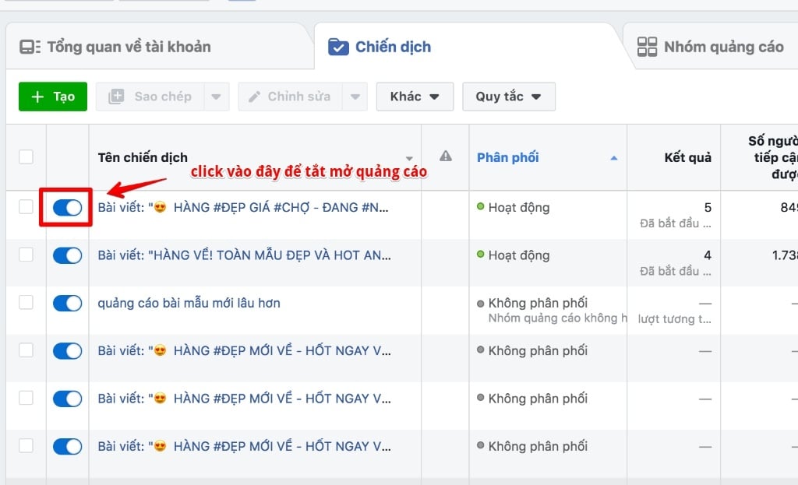This screenshot has width=798, height=485.
Task: Click Đã bắt đầu text under result 5
Action: (x=676, y=223)
